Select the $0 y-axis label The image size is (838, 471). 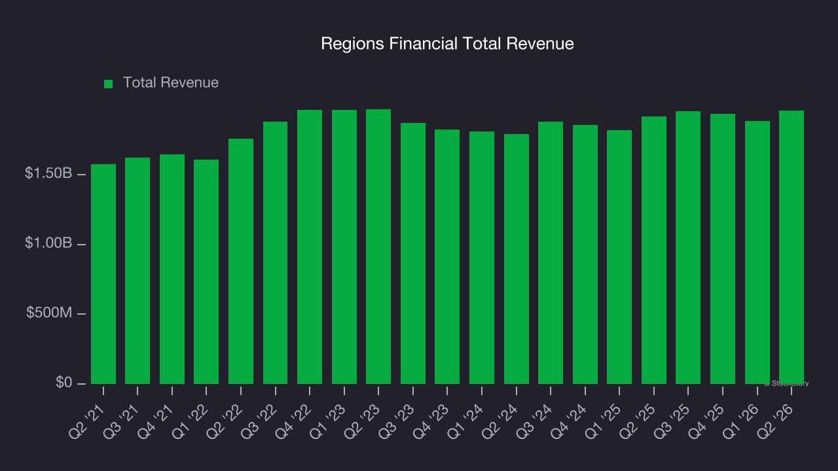64,383
